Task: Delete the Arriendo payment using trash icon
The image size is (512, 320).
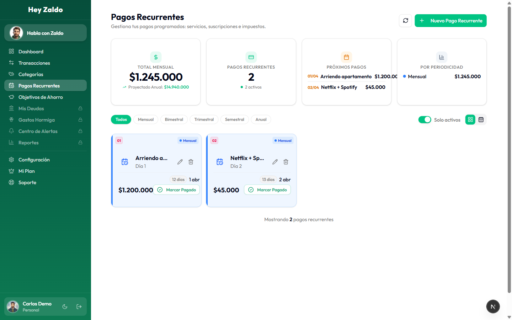Action: point(191,162)
